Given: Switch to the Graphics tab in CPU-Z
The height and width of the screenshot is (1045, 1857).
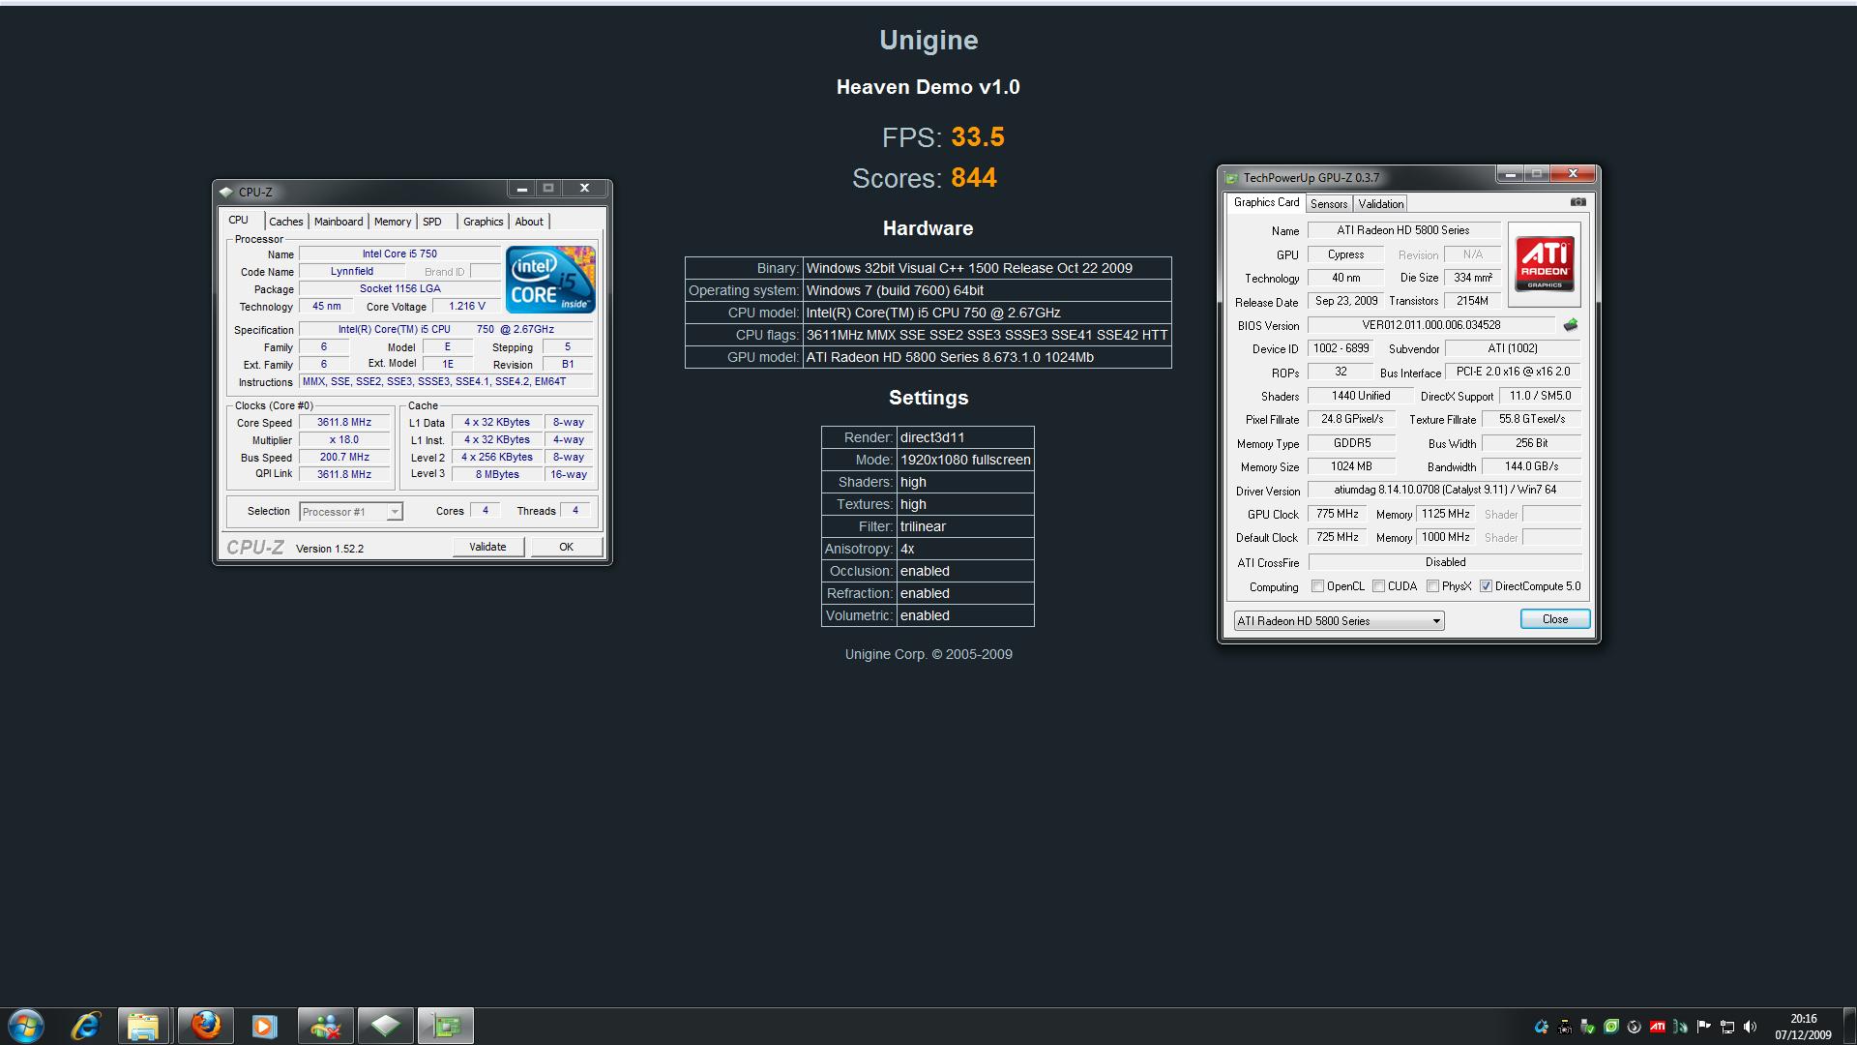Looking at the screenshot, I should [483, 222].
